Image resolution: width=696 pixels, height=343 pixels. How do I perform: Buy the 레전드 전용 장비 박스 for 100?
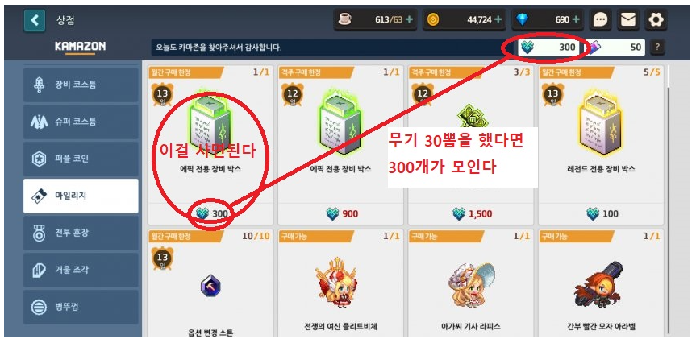[601, 146]
